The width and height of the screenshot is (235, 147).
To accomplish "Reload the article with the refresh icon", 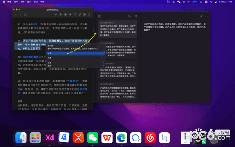I will [25, 15].
